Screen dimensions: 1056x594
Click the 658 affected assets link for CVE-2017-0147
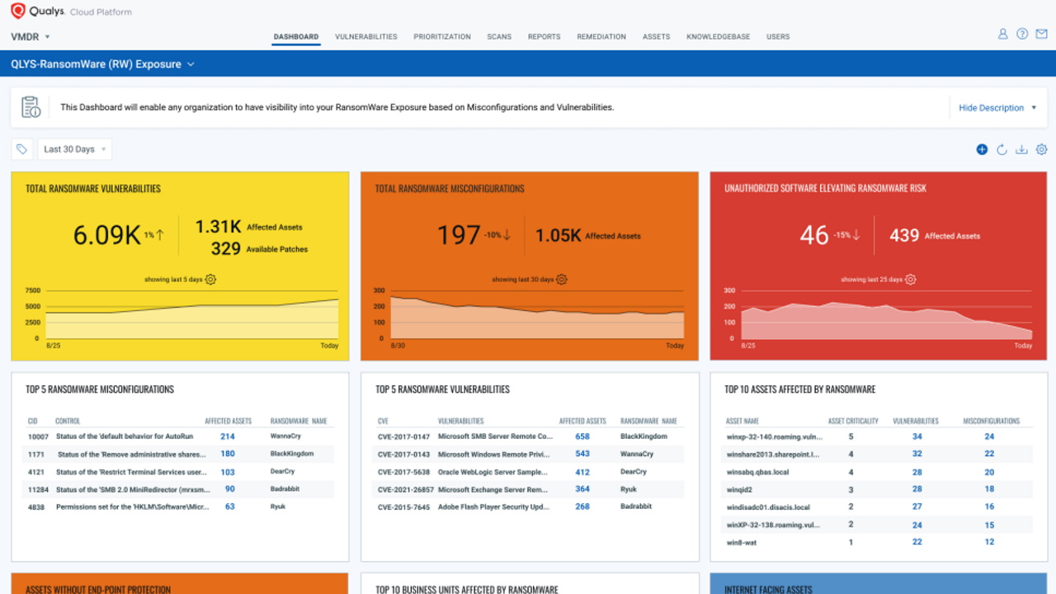click(x=582, y=436)
